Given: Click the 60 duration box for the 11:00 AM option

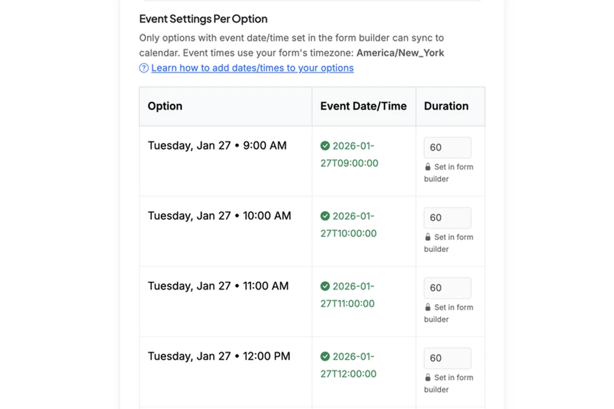Looking at the screenshot, I should (x=447, y=288).
